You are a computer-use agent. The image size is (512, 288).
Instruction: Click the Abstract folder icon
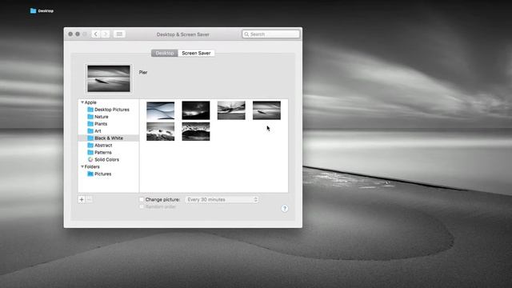point(90,146)
